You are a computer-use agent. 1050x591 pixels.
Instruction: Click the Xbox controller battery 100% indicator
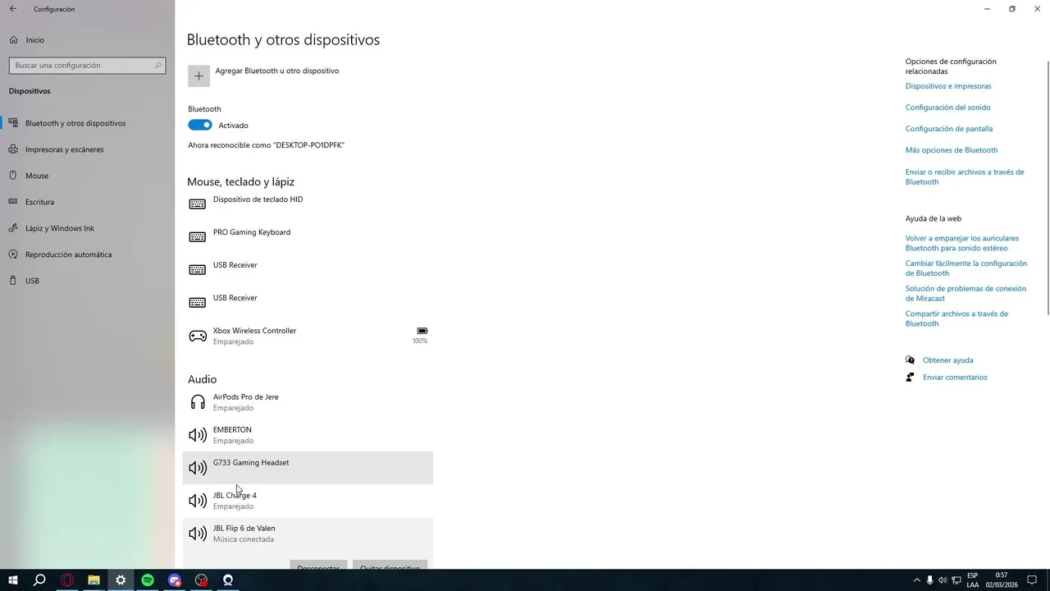(x=420, y=335)
